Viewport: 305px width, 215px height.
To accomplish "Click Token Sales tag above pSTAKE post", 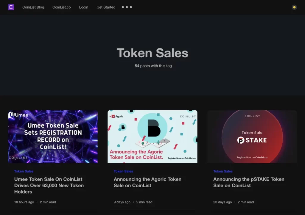I will pos(223,171).
